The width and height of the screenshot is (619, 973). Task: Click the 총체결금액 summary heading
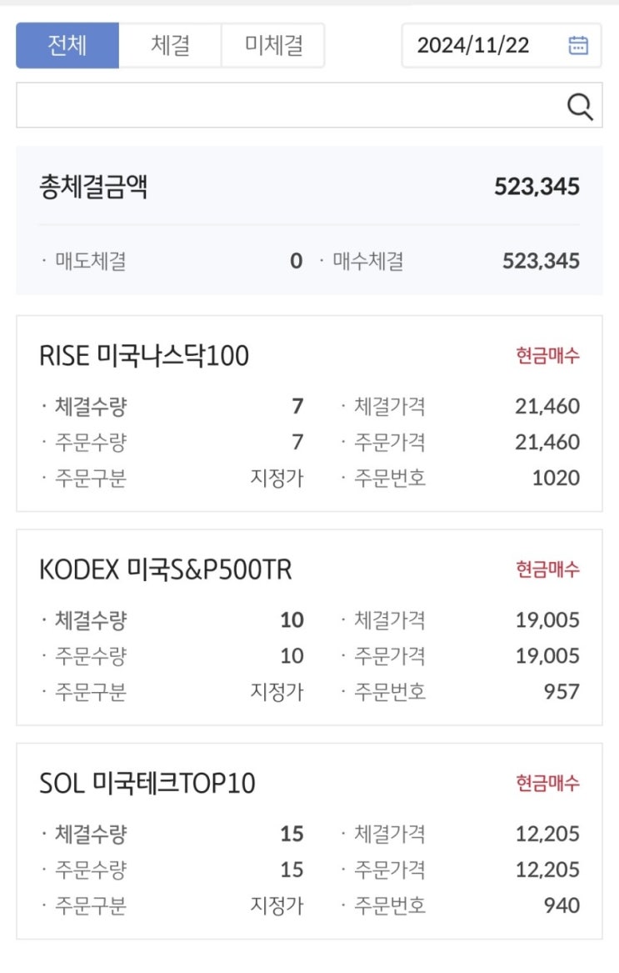(x=93, y=186)
